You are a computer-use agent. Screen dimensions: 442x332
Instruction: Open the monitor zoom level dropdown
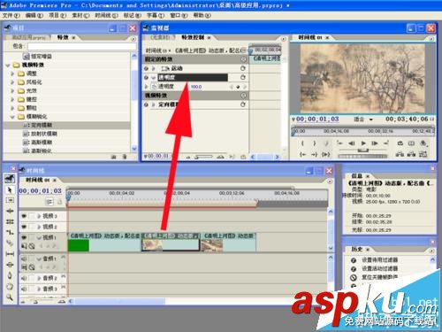point(371,120)
